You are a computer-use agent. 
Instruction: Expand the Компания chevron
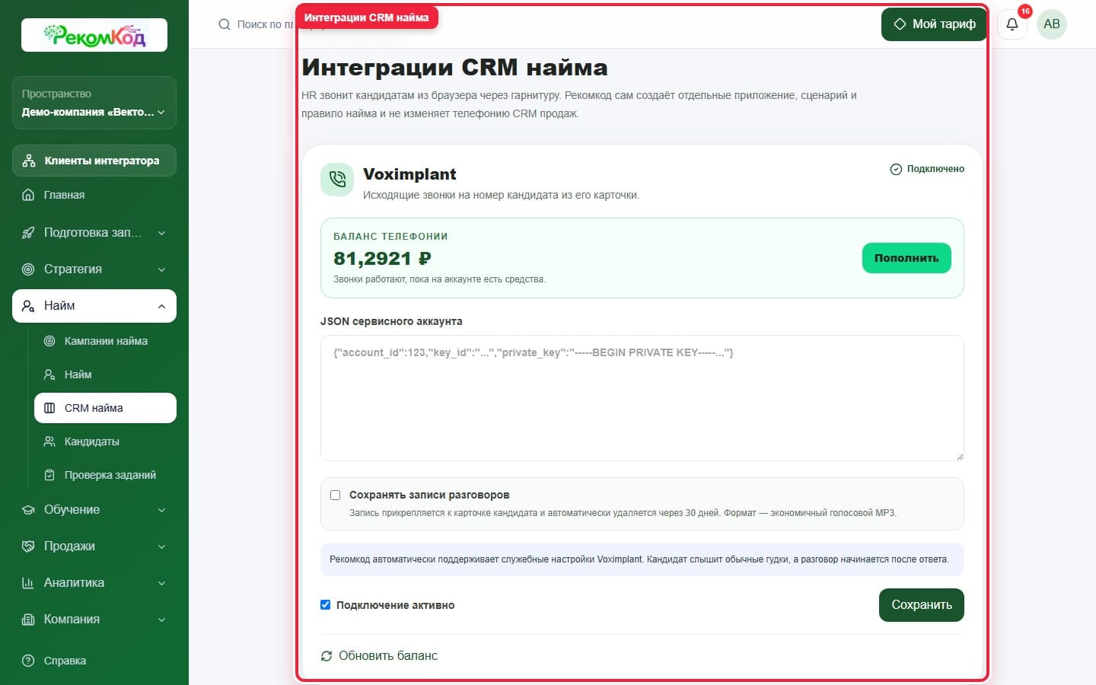pos(161,620)
